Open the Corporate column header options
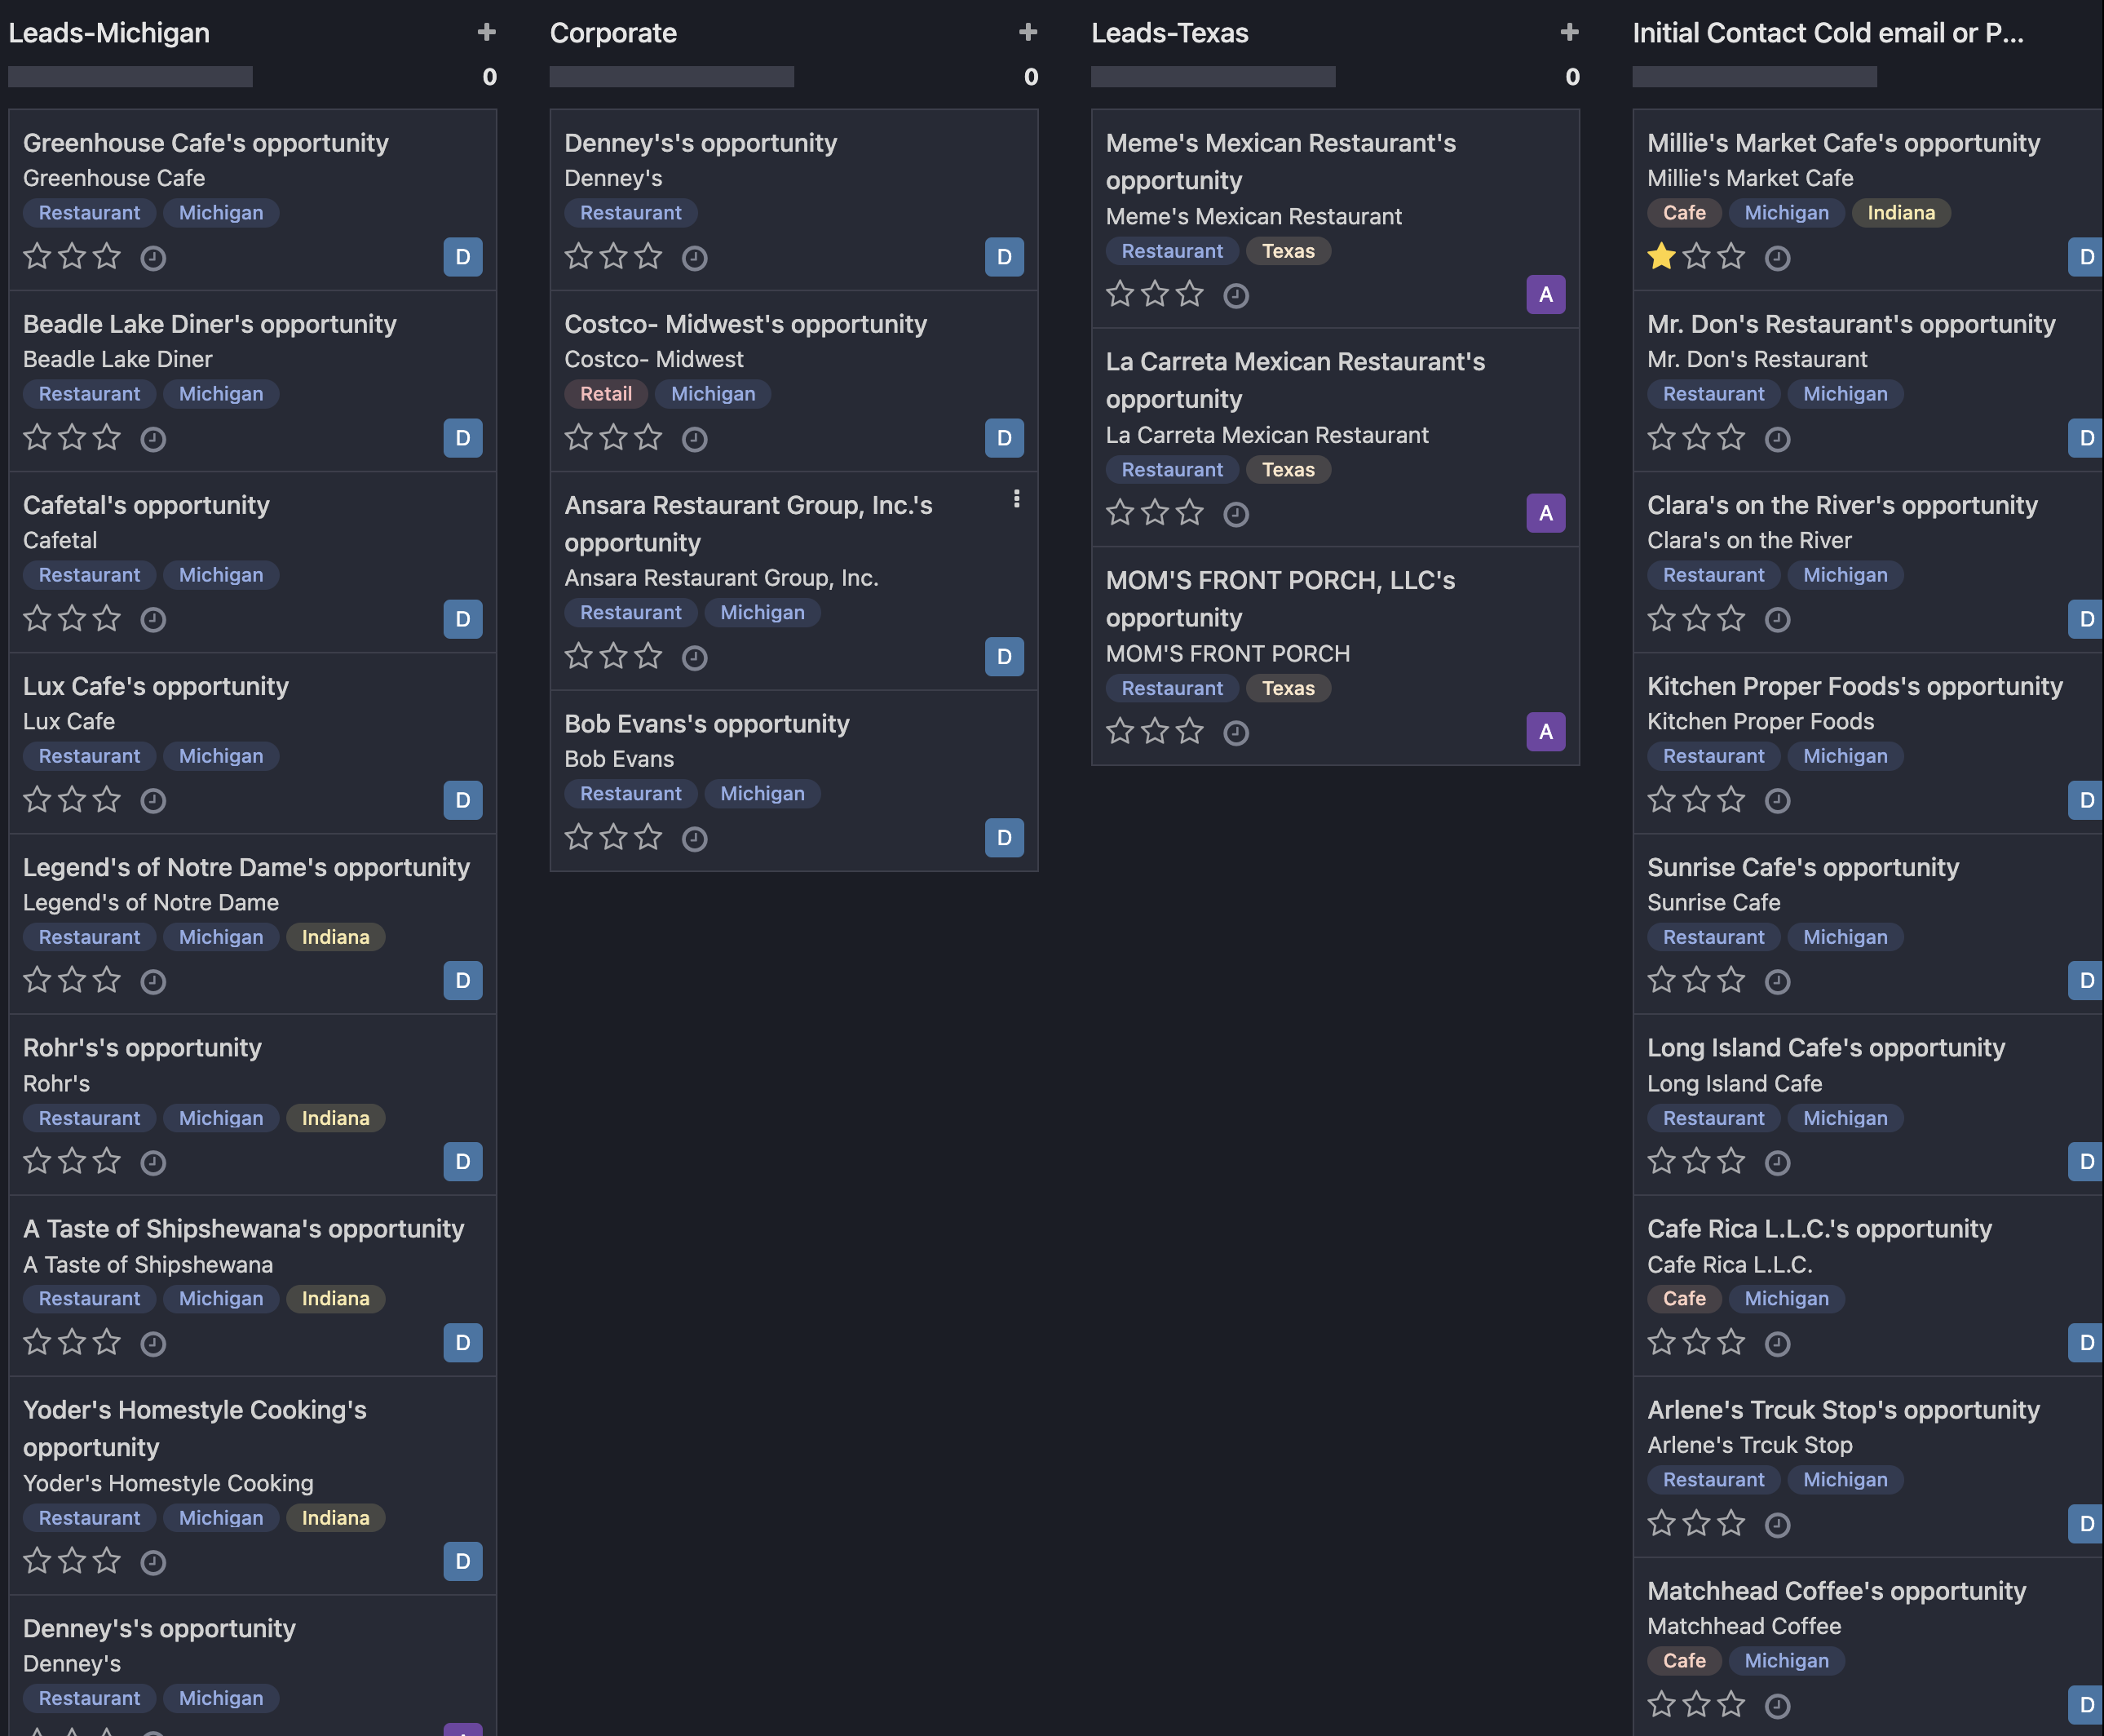This screenshot has height=1736, width=2104. (x=612, y=33)
